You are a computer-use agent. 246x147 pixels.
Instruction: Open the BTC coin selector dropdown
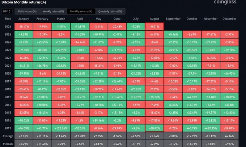click(7, 12)
